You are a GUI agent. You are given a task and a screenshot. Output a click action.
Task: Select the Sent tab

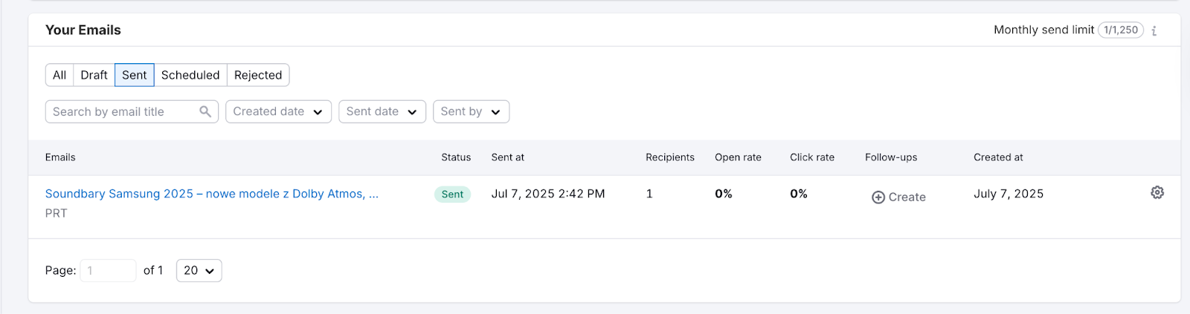pyautogui.click(x=135, y=75)
